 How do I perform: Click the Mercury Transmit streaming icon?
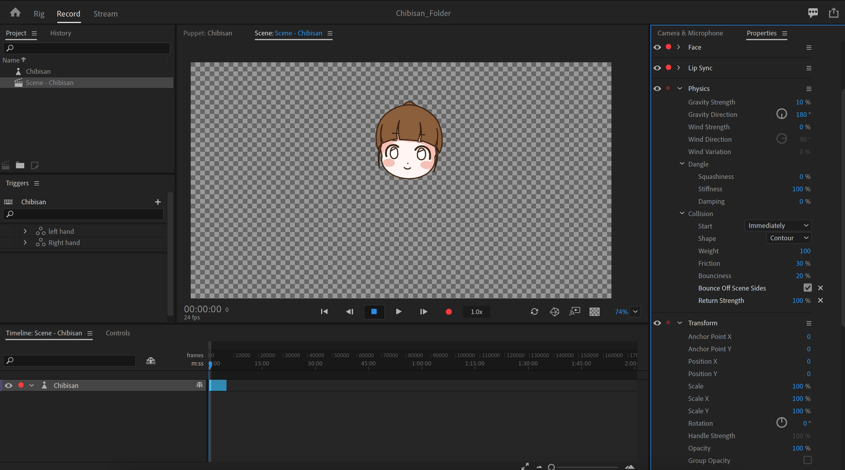click(575, 311)
